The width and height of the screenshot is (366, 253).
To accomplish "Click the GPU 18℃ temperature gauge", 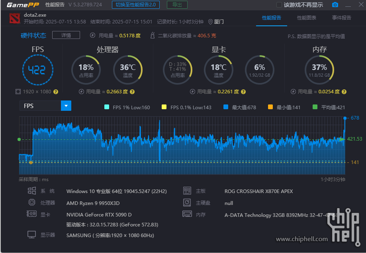I will [219, 70].
